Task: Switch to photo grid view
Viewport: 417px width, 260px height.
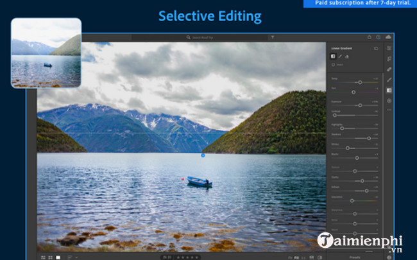Action: point(43,257)
